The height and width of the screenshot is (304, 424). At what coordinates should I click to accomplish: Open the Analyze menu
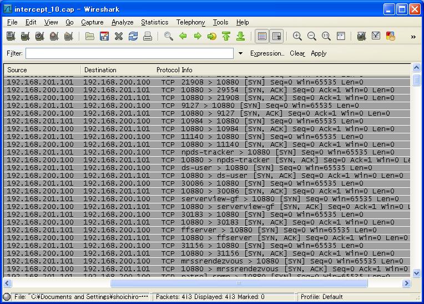(122, 22)
